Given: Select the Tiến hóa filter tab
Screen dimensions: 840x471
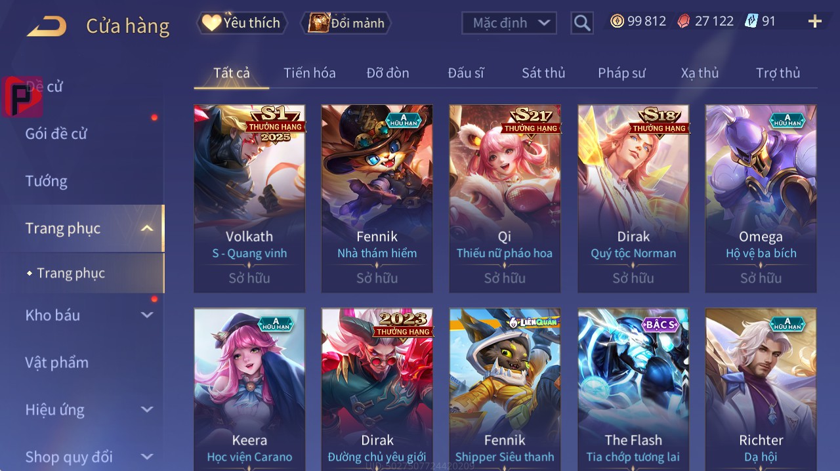Looking at the screenshot, I should pyautogui.click(x=310, y=73).
